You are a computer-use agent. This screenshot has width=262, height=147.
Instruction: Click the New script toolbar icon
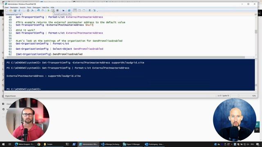point(7,11)
